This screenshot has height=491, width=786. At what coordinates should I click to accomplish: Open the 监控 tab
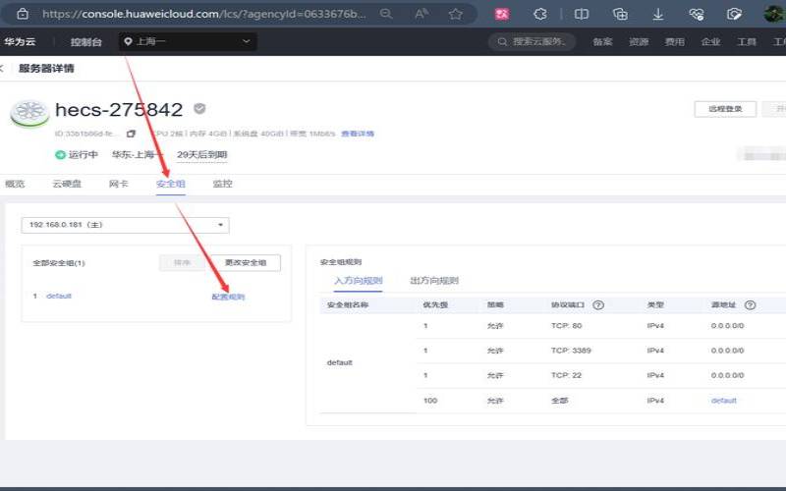coord(222,184)
